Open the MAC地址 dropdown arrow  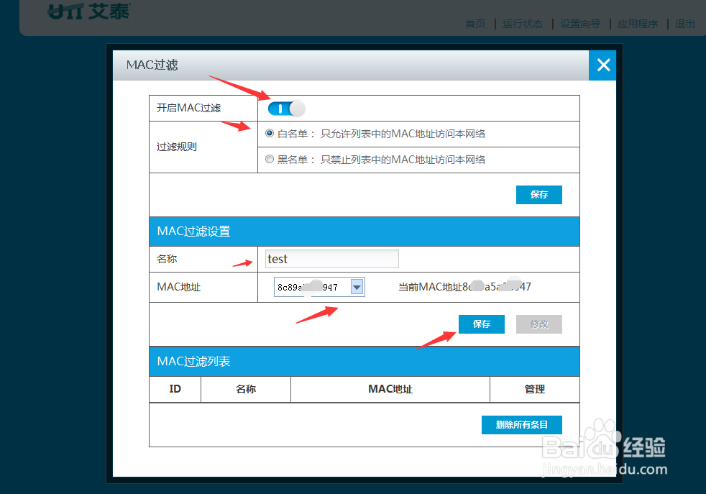pos(357,287)
